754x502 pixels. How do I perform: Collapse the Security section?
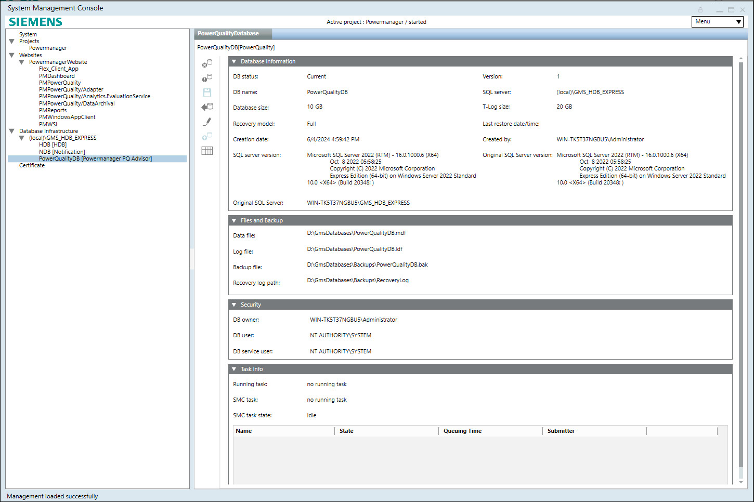click(234, 305)
